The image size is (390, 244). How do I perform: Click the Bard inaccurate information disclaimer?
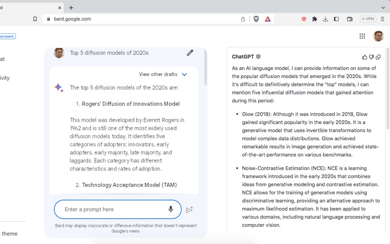[126, 228]
